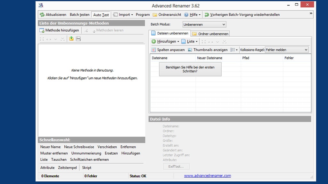The width and height of the screenshot is (328, 184).
Task: Click the green plus Hinzufügen icon
Action: (x=153, y=42)
